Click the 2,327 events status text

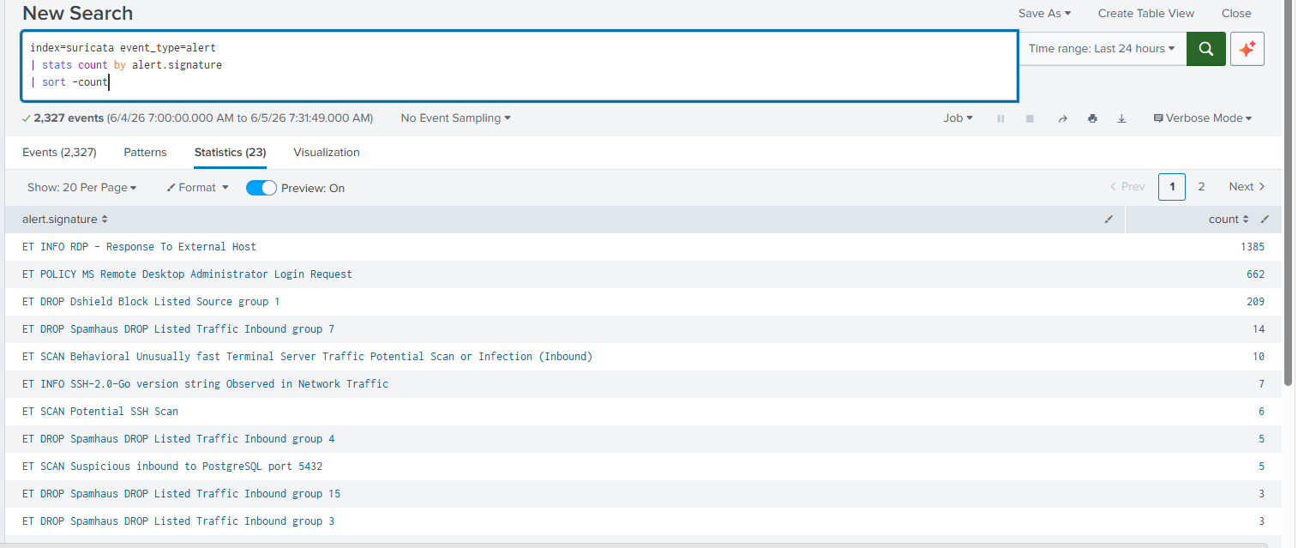[69, 118]
